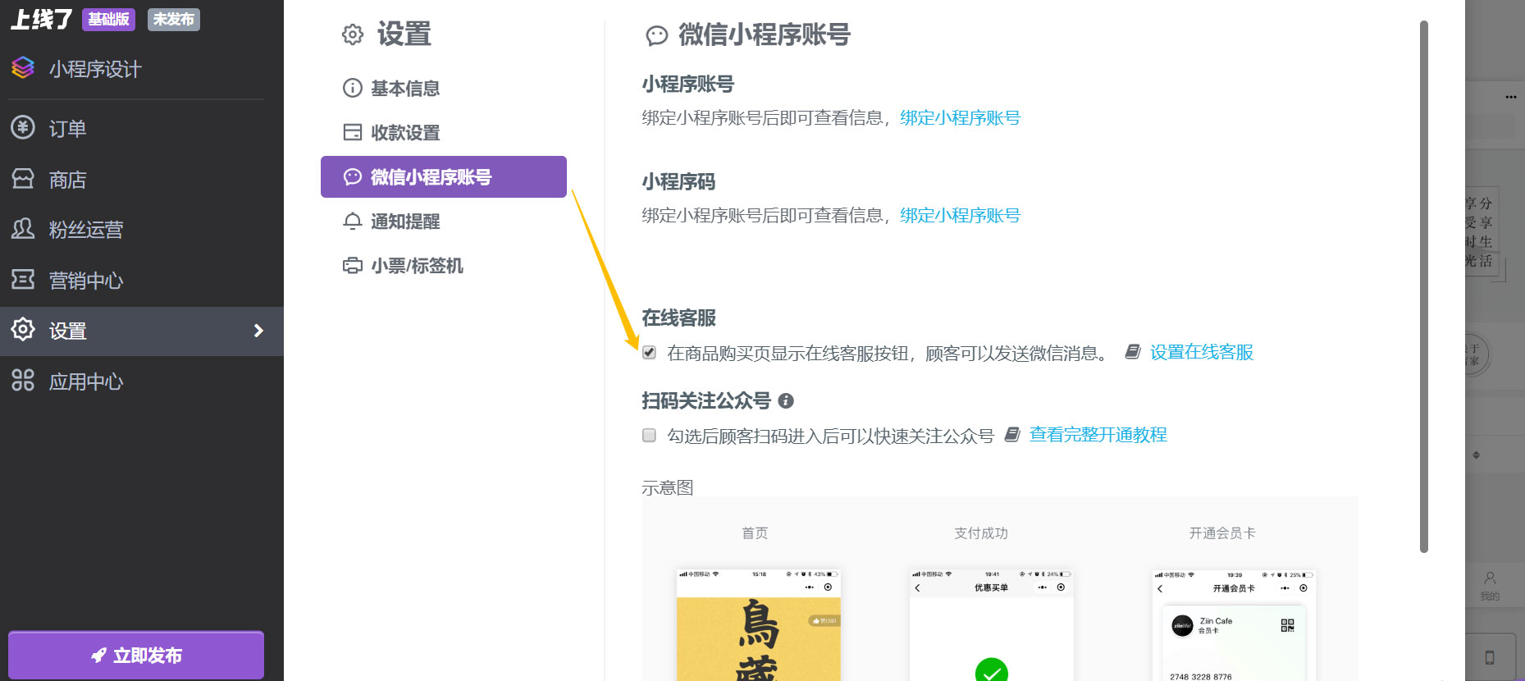
Task: Click the 小票/标签机 printer icon
Action: 352,266
